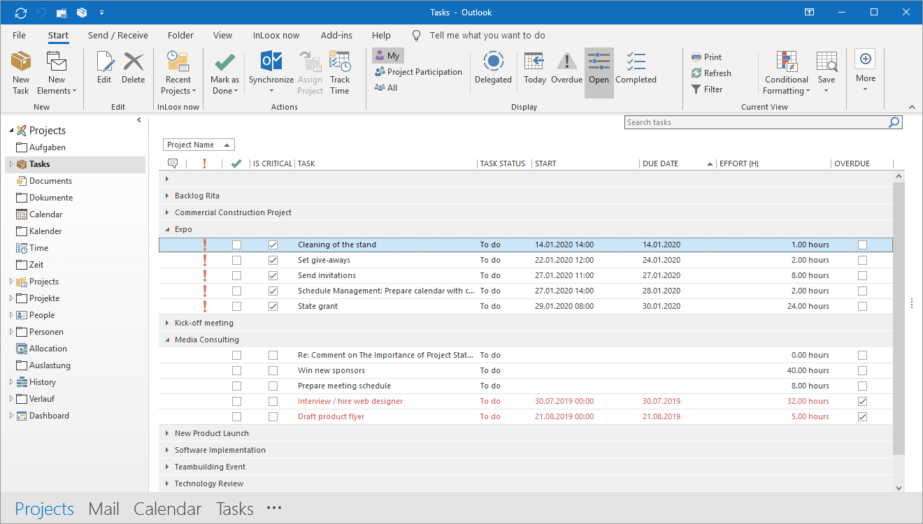The width and height of the screenshot is (923, 524).
Task: Click the importance exclamation column header
Action: tap(204, 163)
